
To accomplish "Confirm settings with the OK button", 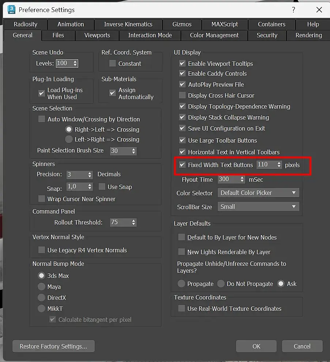I will coord(256,346).
